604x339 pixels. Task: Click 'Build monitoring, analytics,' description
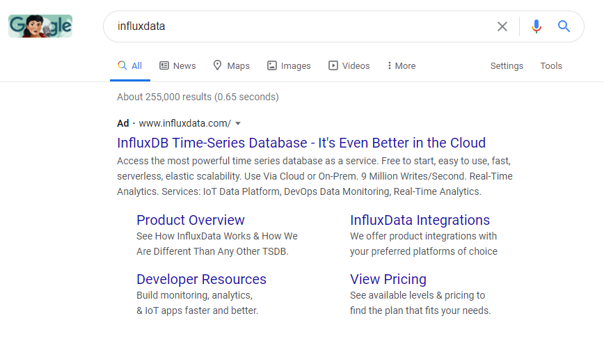point(197,303)
